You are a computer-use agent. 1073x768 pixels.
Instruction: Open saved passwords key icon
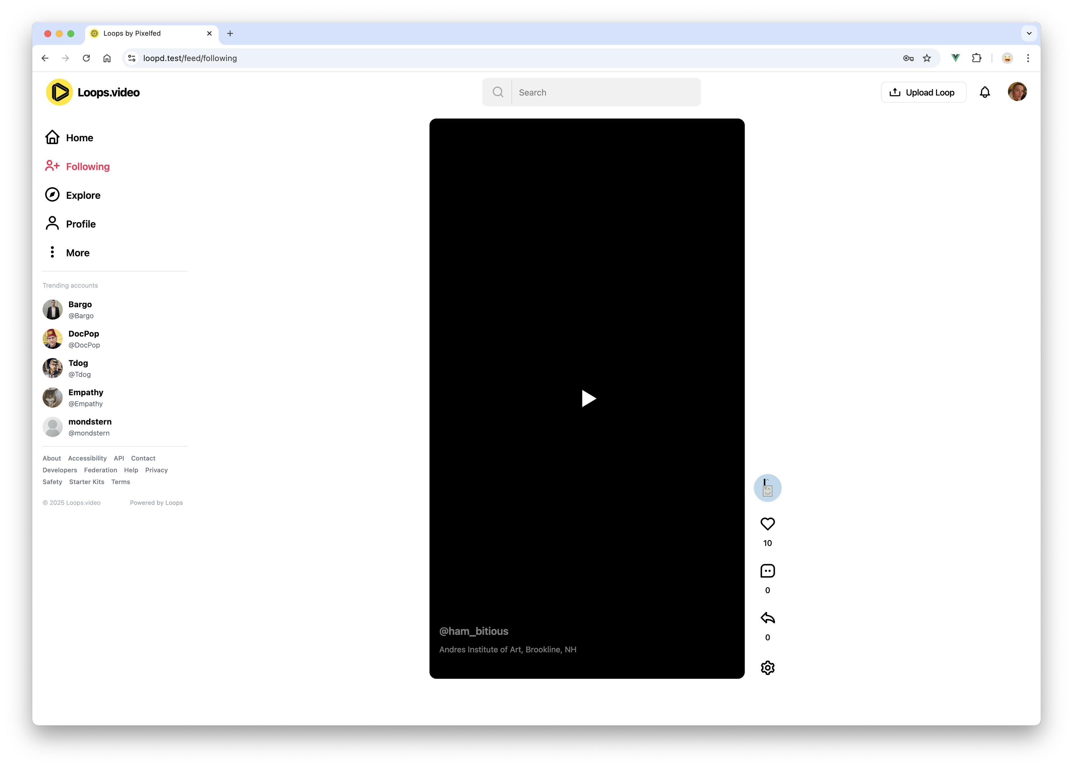[908, 58]
